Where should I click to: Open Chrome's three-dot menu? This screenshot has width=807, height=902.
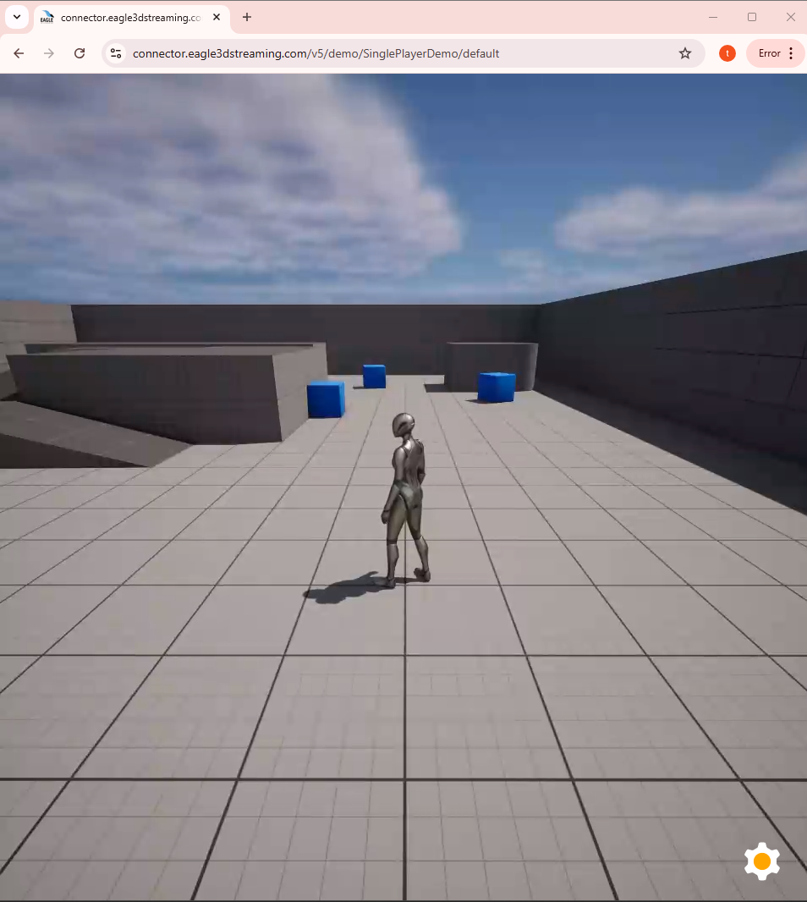pyautogui.click(x=791, y=53)
